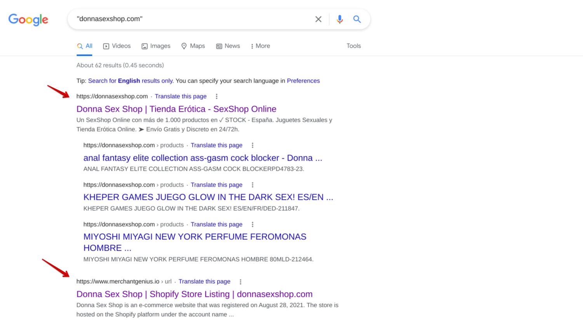The height and width of the screenshot is (326, 583).
Task: Switch to the Images tab
Action: coord(156,46)
